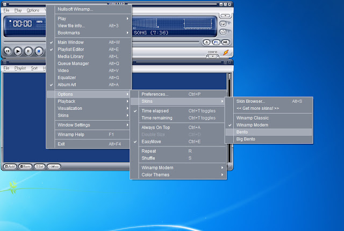Enable the Equalizer window entry
Image resolution: width=344 pixels, height=231 pixels.
[x=89, y=78]
